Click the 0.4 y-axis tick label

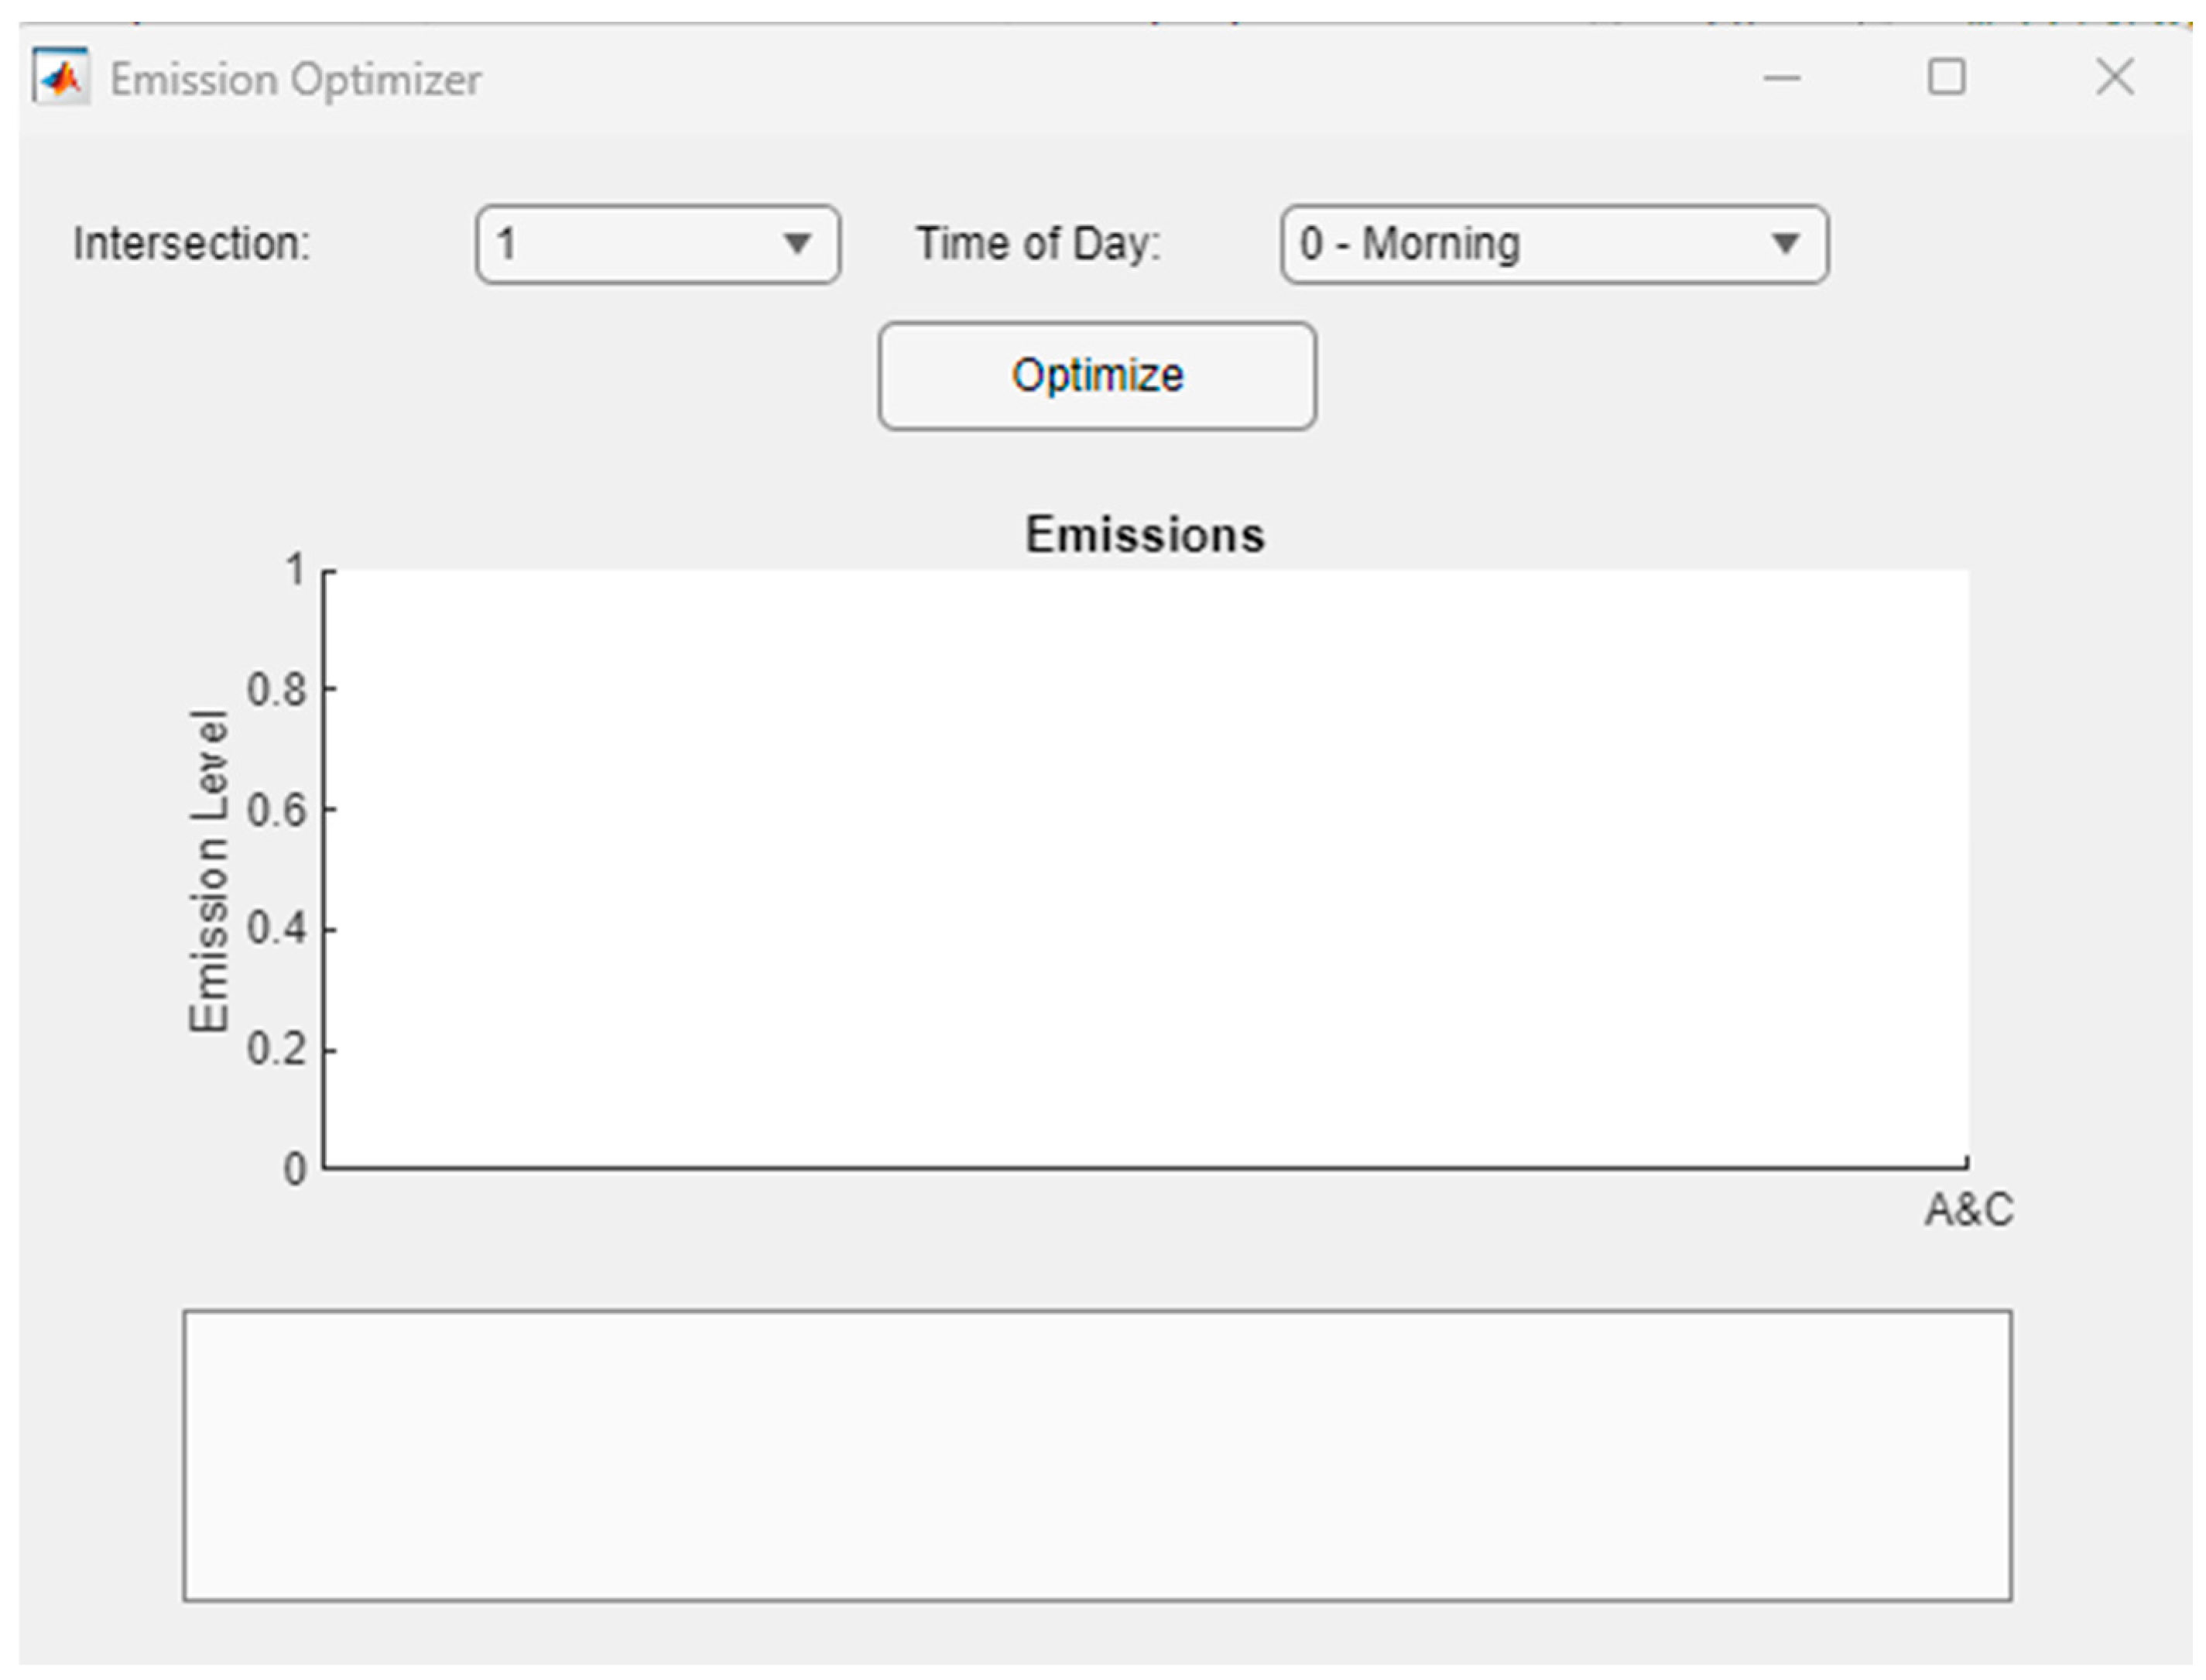point(277,929)
